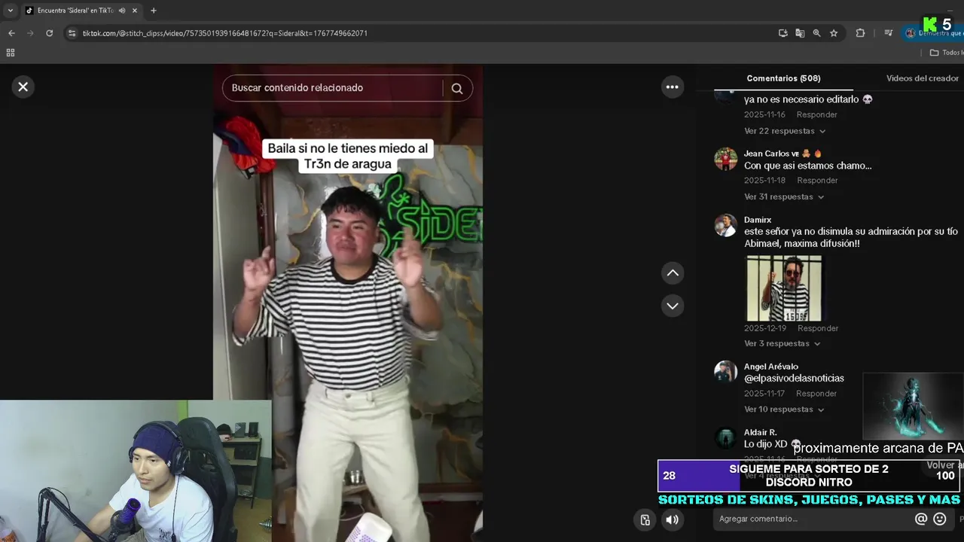Open the media controls icon in toolbar
The height and width of the screenshot is (542, 964).
(889, 33)
